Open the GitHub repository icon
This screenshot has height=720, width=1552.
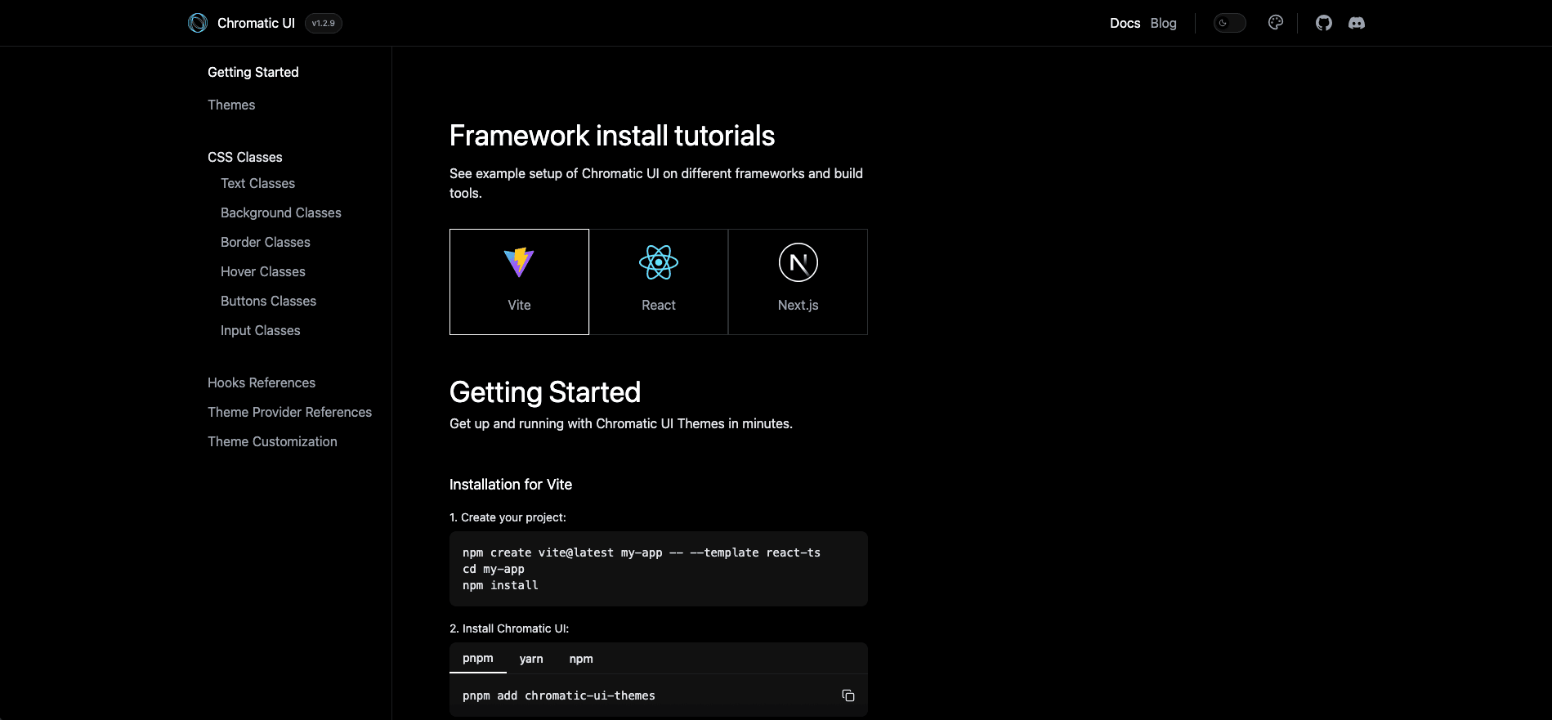[1324, 23]
